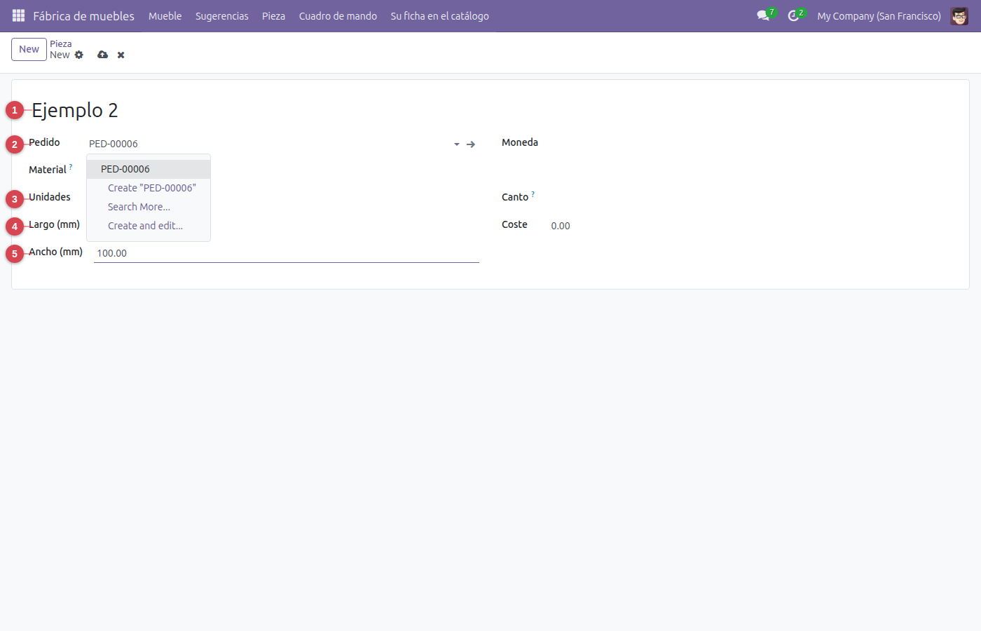This screenshot has width=981, height=631.
Task: Open the activities clock icon
Action: click(793, 15)
